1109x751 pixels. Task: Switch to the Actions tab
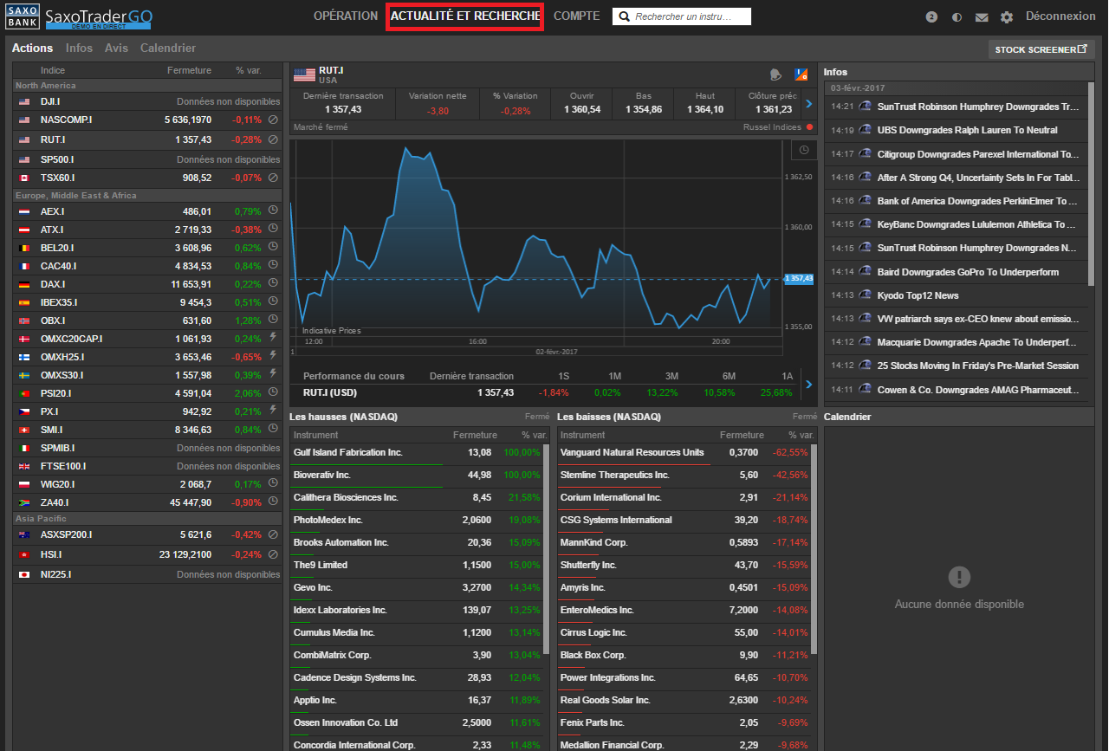pyautogui.click(x=32, y=49)
